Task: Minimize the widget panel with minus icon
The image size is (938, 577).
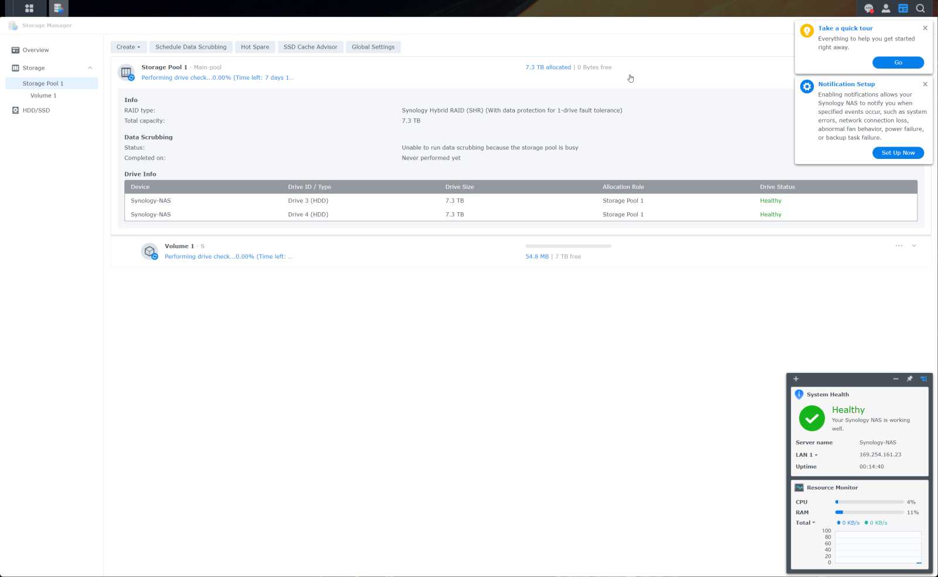Action: (x=896, y=379)
